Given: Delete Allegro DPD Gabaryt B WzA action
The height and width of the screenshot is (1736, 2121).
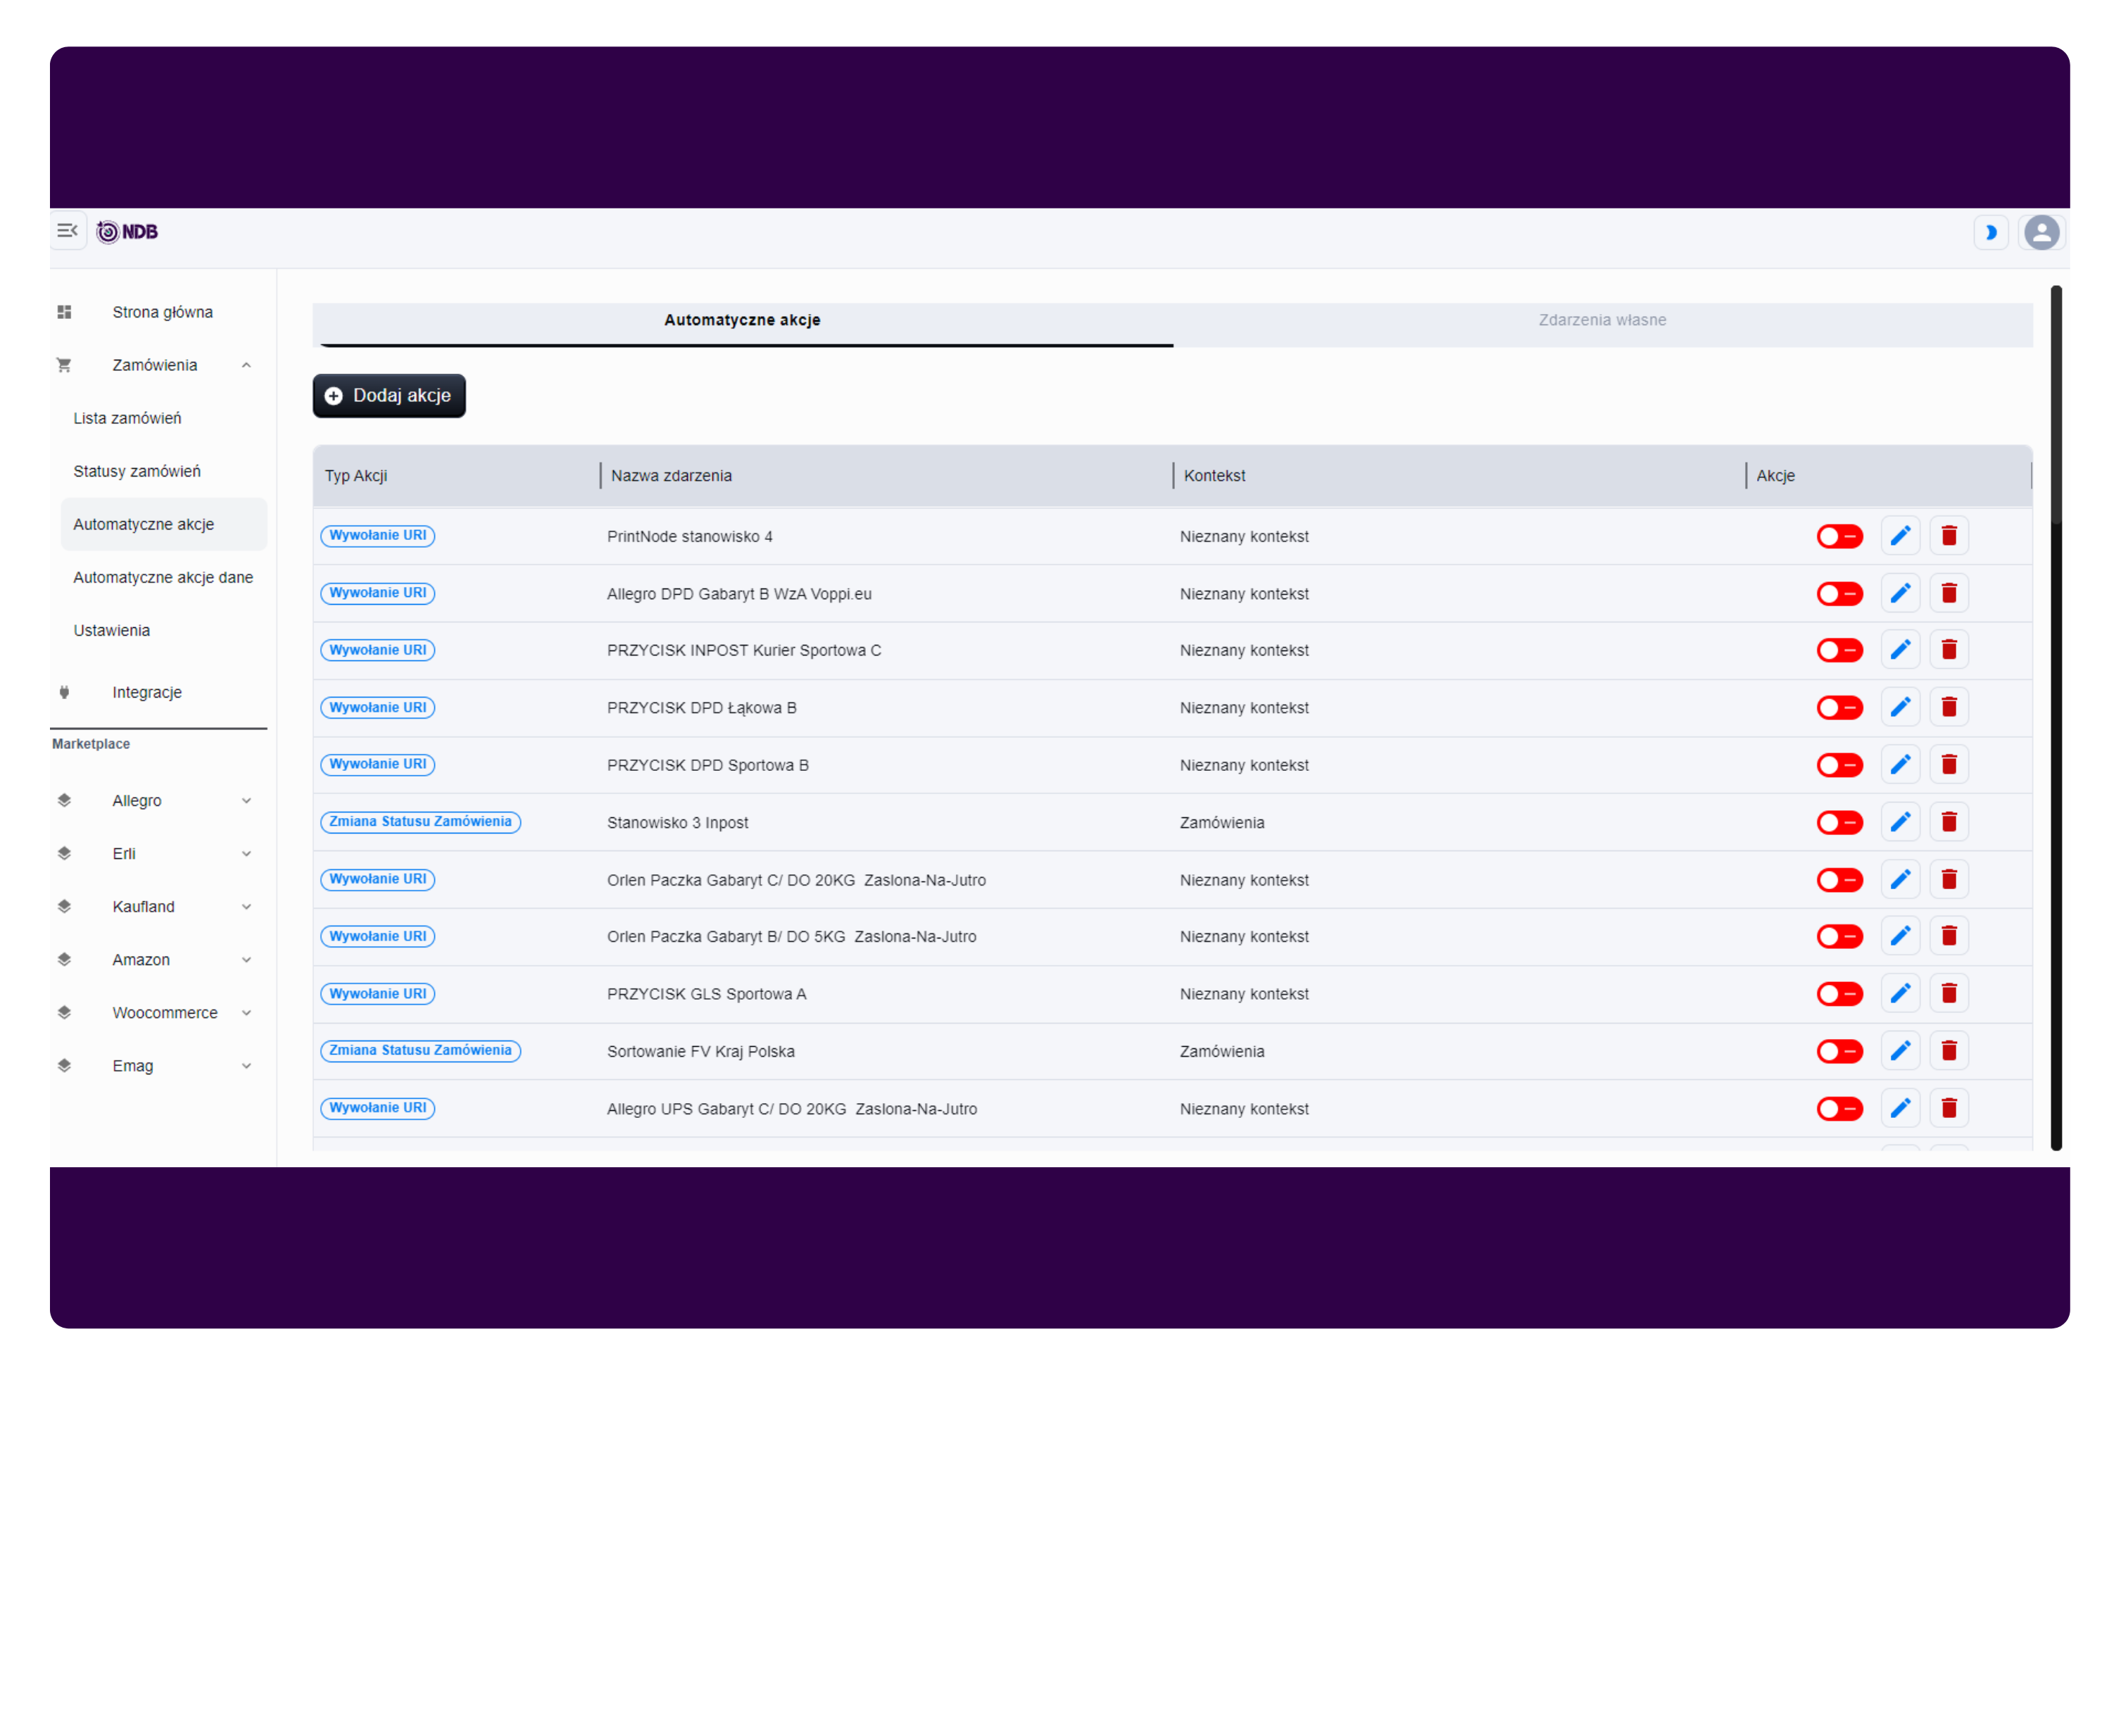Looking at the screenshot, I should pos(1948,593).
